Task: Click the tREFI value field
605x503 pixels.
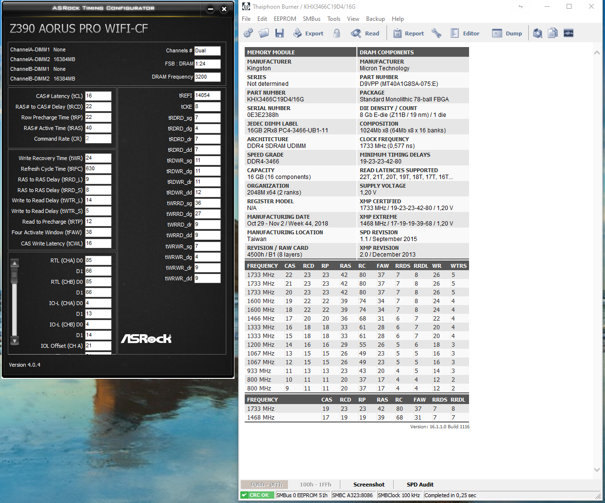Action: tap(207, 96)
